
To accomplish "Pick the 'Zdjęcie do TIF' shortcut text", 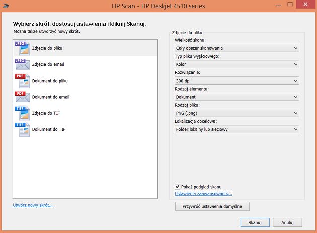I will coord(46,113).
